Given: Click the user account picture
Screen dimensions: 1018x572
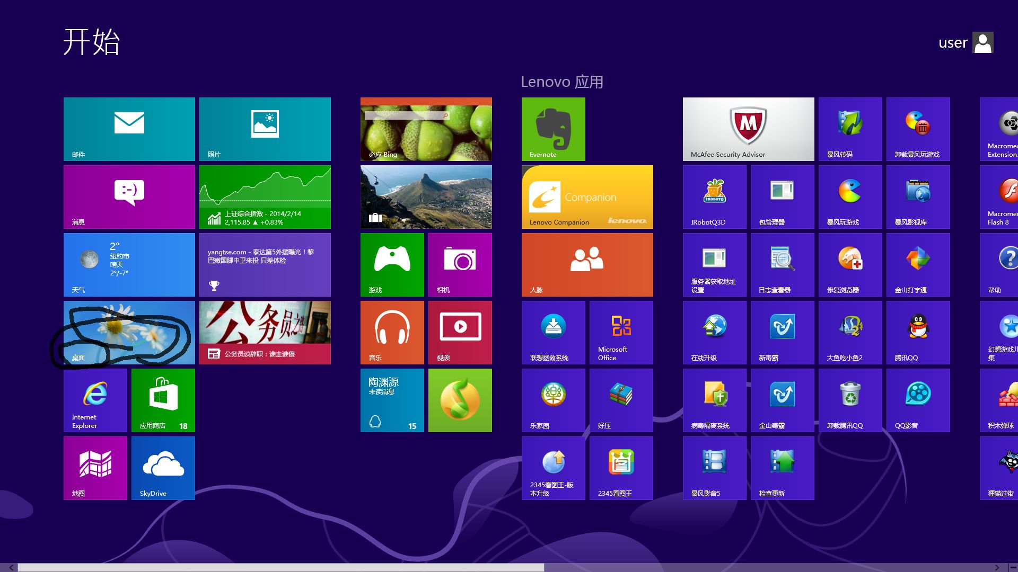Looking at the screenshot, I should point(982,43).
